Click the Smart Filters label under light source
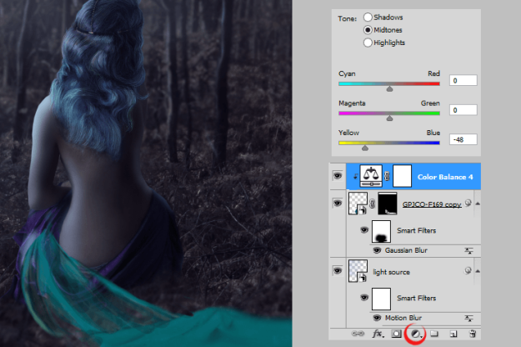 [x=416, y=298]
